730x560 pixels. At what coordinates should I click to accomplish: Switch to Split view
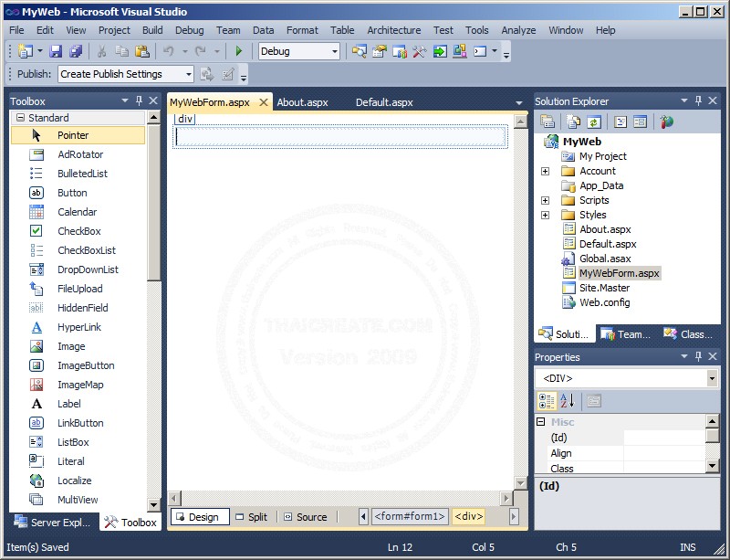(252, 517)
